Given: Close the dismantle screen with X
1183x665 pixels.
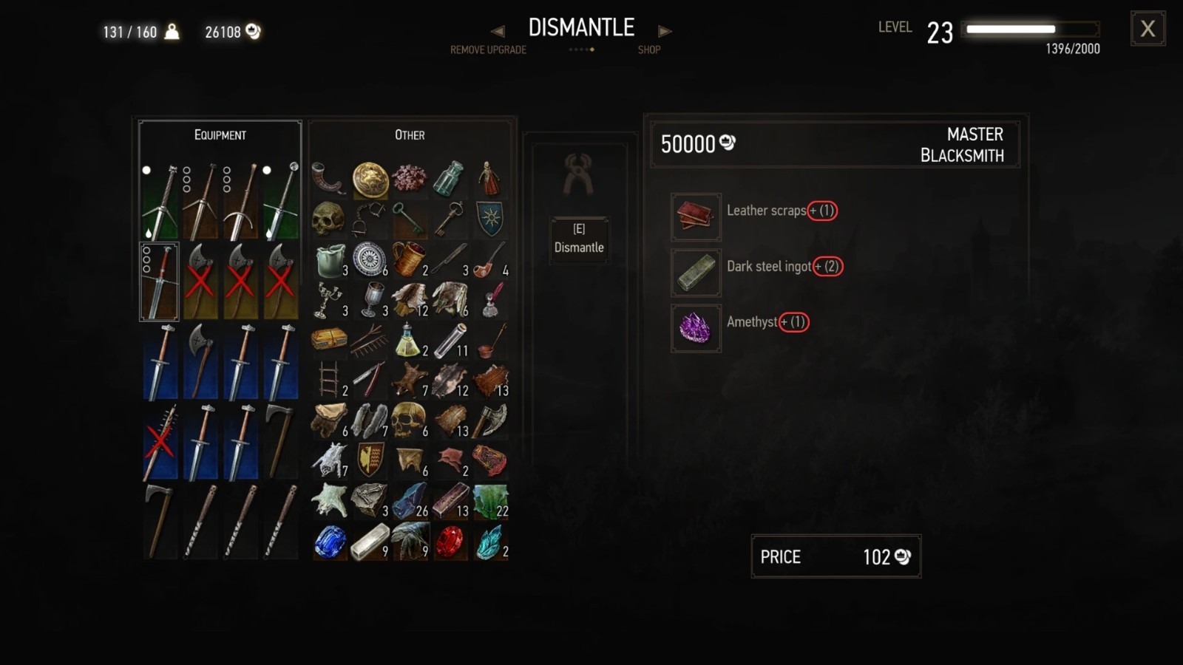Looking at the screenshot, I should pos(1148,29).
